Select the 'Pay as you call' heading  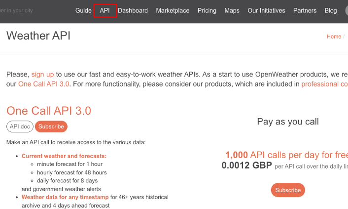(288, 122)
